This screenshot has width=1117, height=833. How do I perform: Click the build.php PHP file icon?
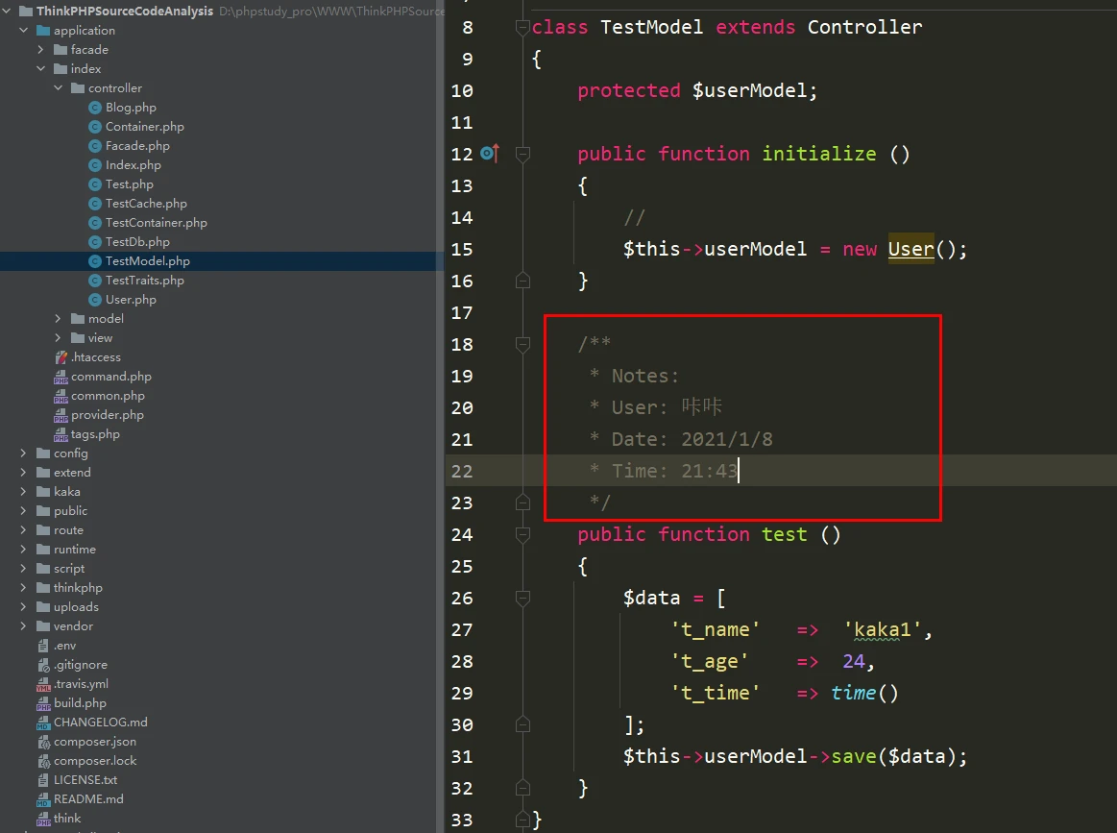pyautogui.click(x=44, y=703)
